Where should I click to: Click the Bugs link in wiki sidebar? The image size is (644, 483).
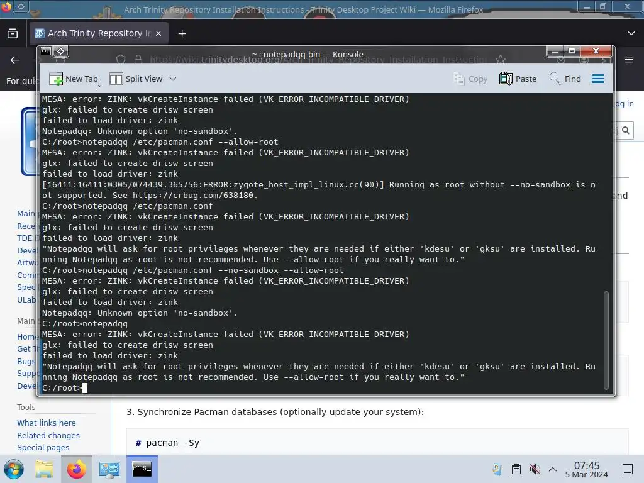tap(26, 362)
